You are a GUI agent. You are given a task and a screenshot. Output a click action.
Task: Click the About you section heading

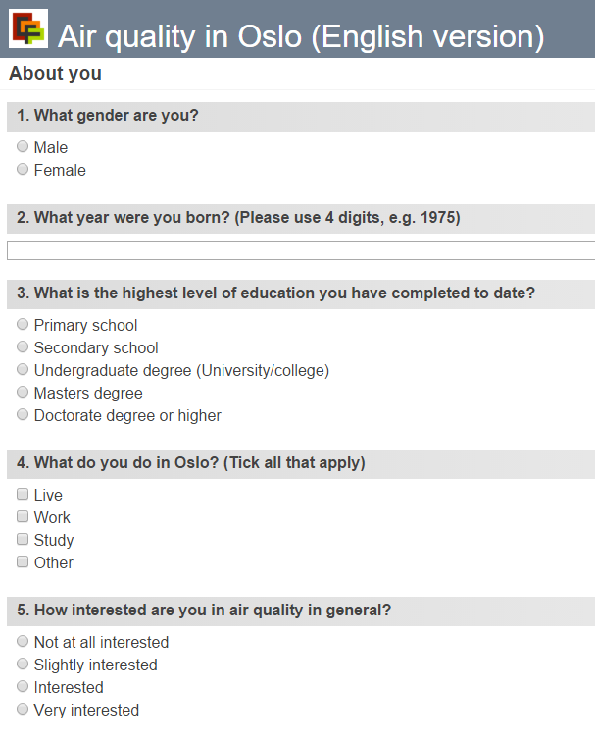(x=55, y=74)
